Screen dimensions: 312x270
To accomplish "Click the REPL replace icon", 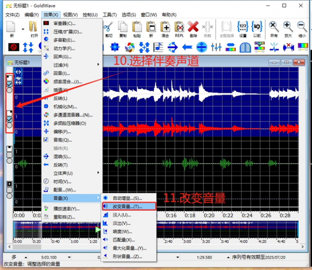I will pos(179,27).
